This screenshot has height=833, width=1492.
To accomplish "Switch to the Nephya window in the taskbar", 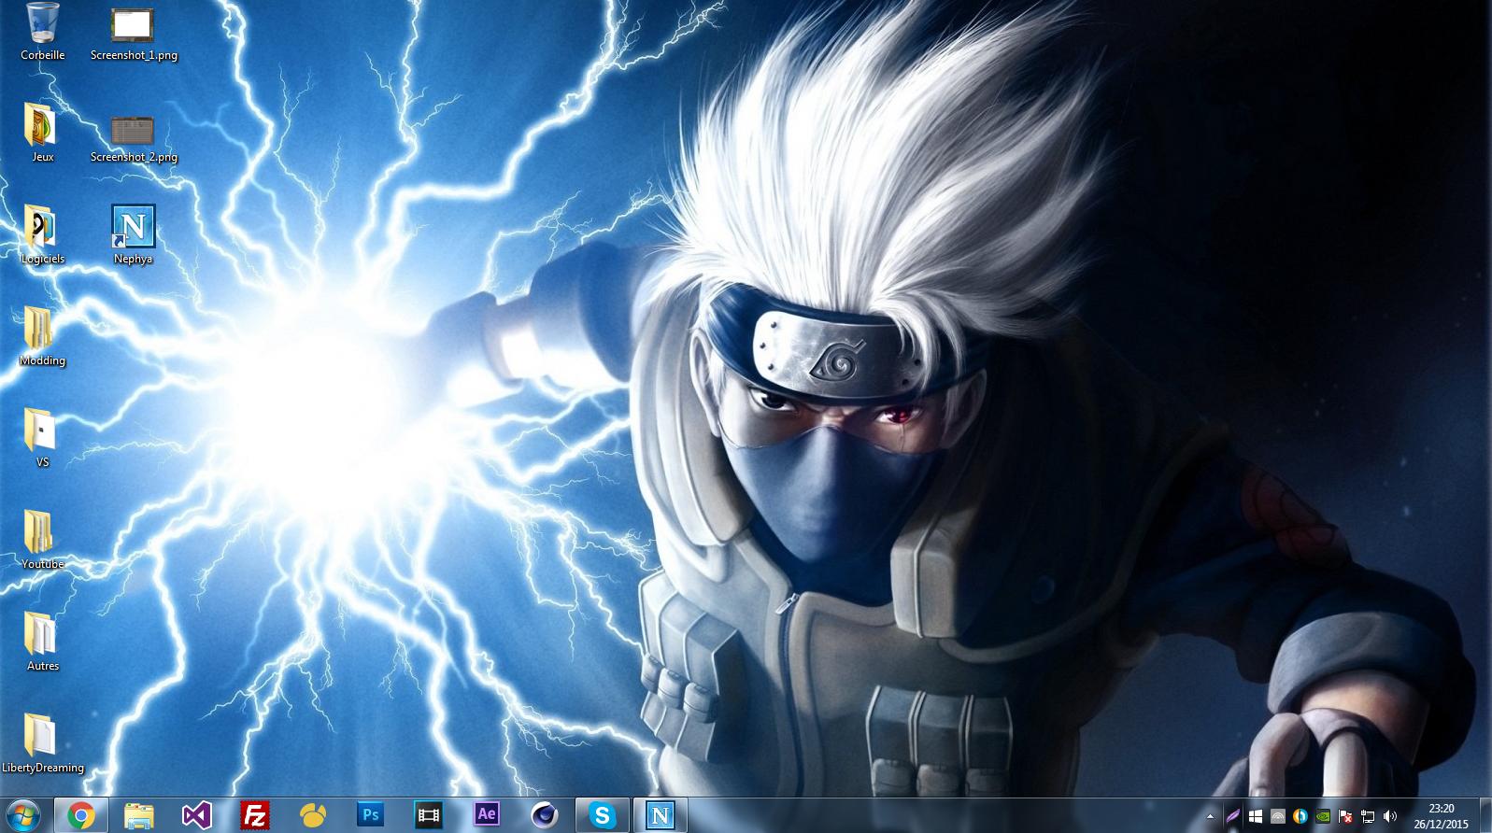I will point(661,815).
